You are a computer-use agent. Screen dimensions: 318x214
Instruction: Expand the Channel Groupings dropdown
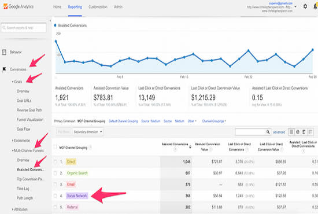point(214,121)
